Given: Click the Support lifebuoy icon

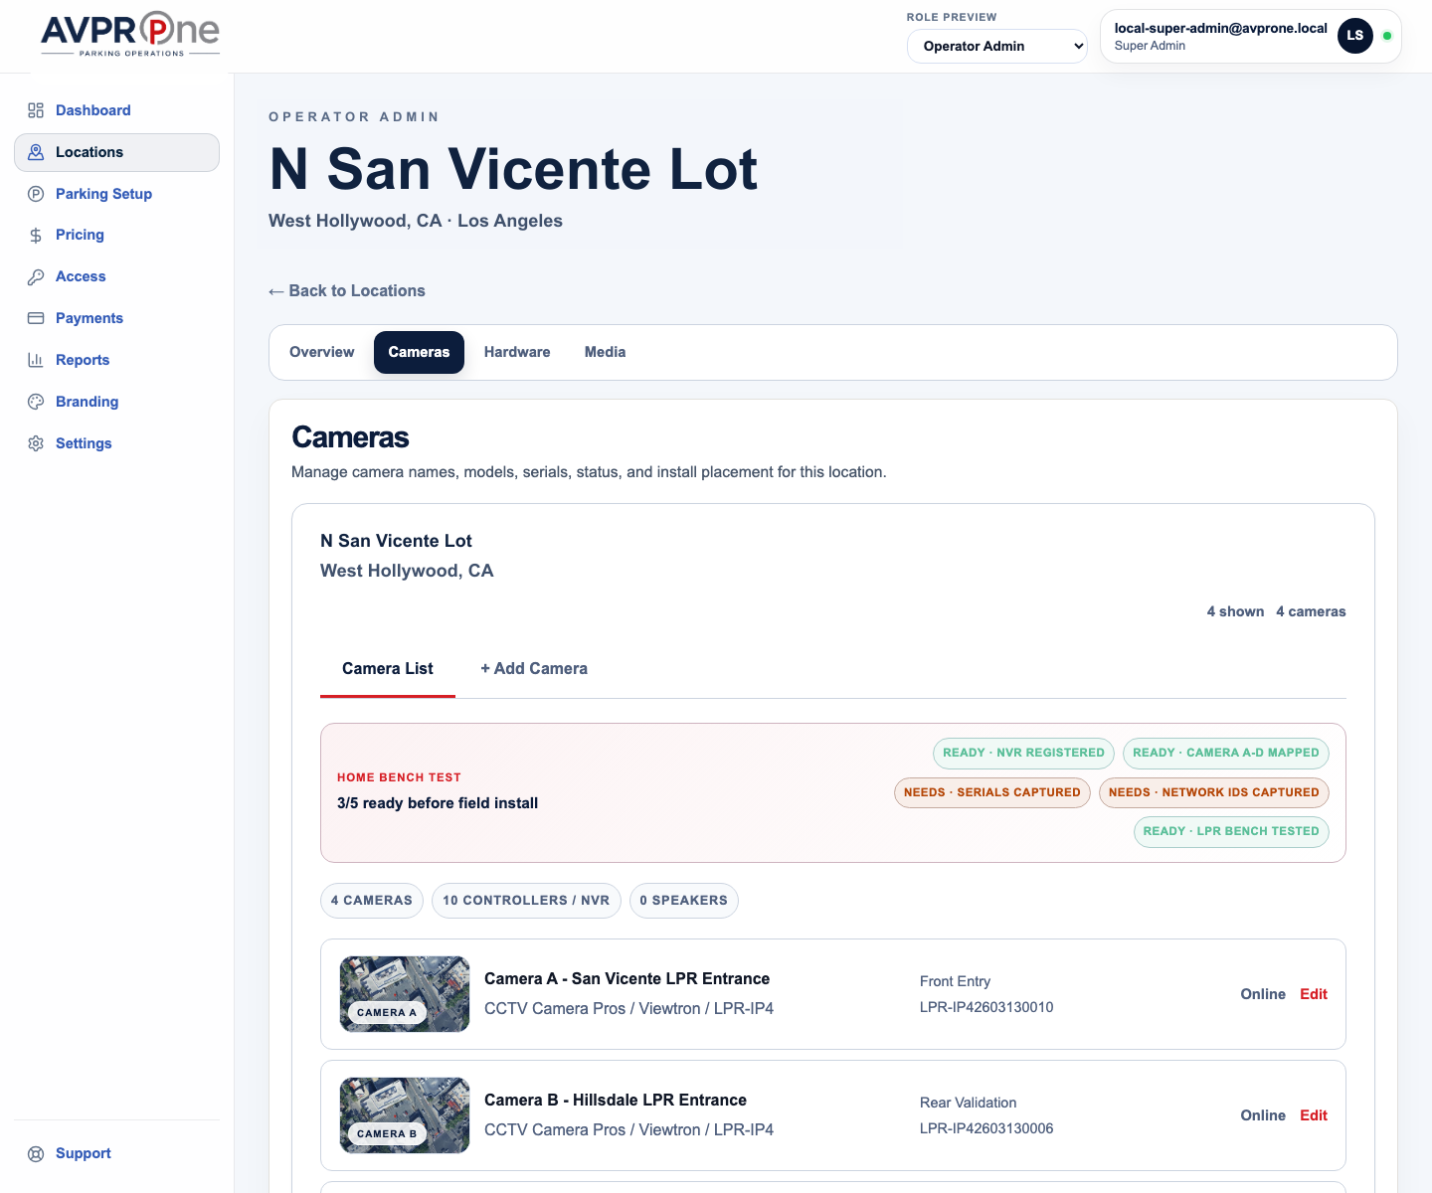Looking at the screenshot, I should tap(36, 1154).
